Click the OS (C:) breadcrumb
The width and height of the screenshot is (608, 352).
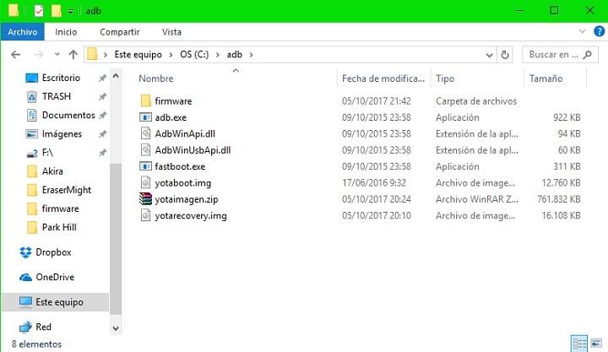coord(194,55)
